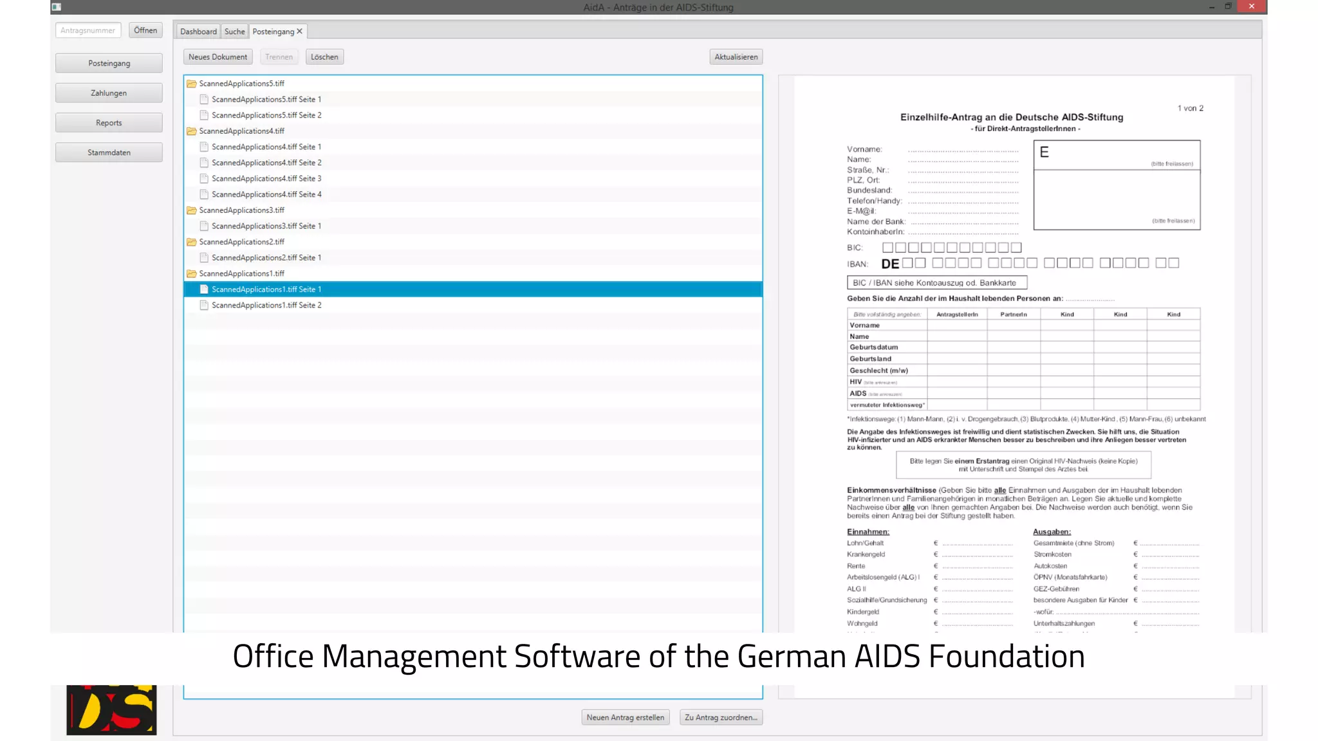Image resolution: width=1318 pixels, height=741 pixels.
Task: Click the ScannedApplications5.tiff folder icon
Action: pyautogui.click(x=191, y=84)
